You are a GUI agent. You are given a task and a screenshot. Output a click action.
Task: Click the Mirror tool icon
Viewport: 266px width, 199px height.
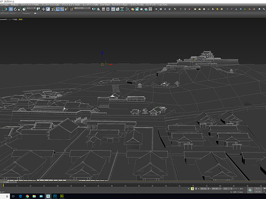[x=93, y=9]
